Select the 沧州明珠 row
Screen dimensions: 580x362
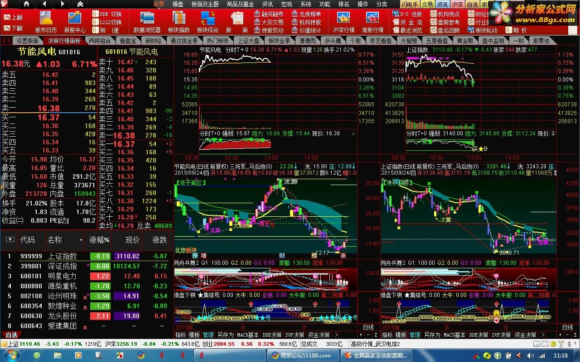click(x=87, y=296)
